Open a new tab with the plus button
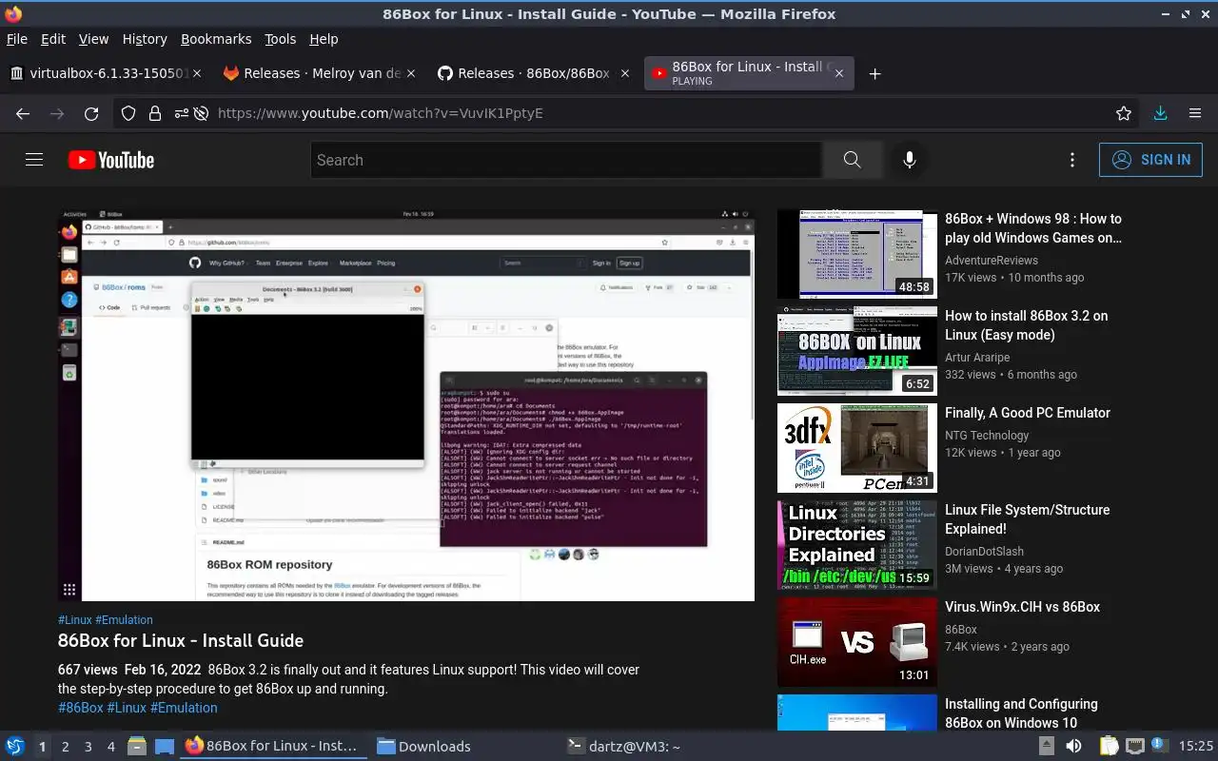The height and width of the screenshot is (761, 1218). tap(874, 73)
